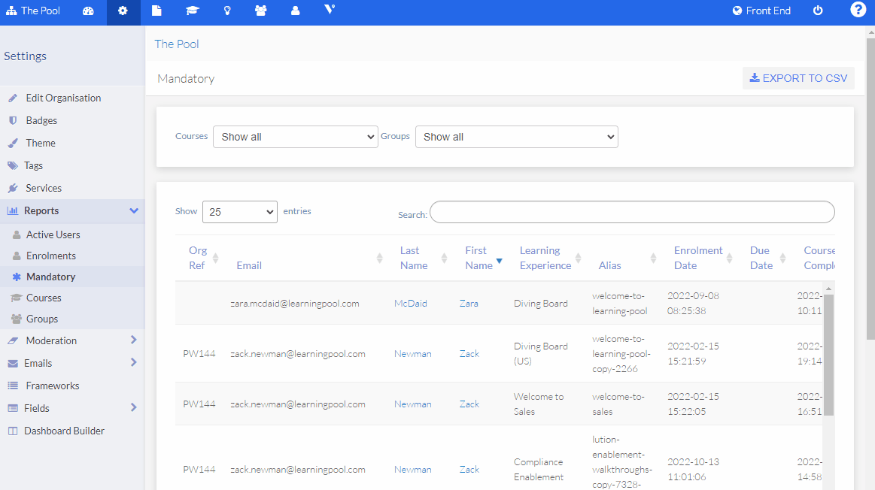
Task: Click the power logout icon
Action: pyautogui.click(x=818, y=11)
